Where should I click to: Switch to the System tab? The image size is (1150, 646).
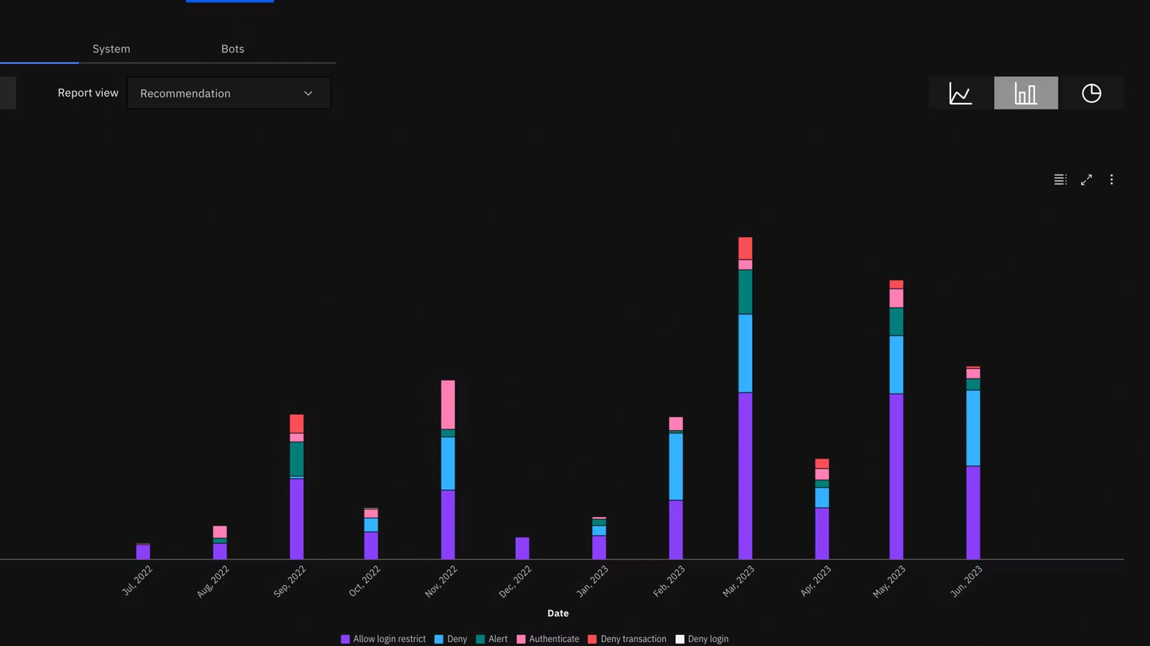click(x=111, y=49)
